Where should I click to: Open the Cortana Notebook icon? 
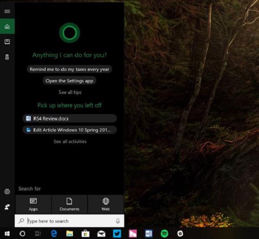[x=7, y=41]
